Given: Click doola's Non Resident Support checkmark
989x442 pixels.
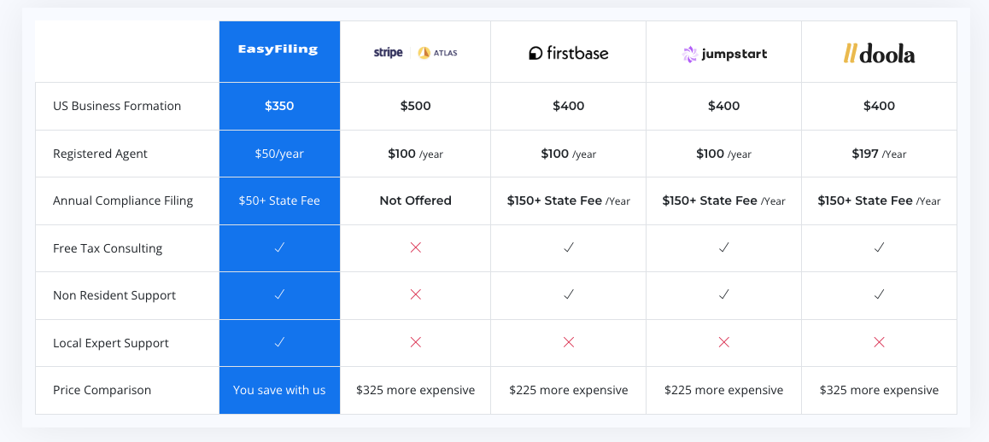Looking at the screenshot, I should [879, 294].
